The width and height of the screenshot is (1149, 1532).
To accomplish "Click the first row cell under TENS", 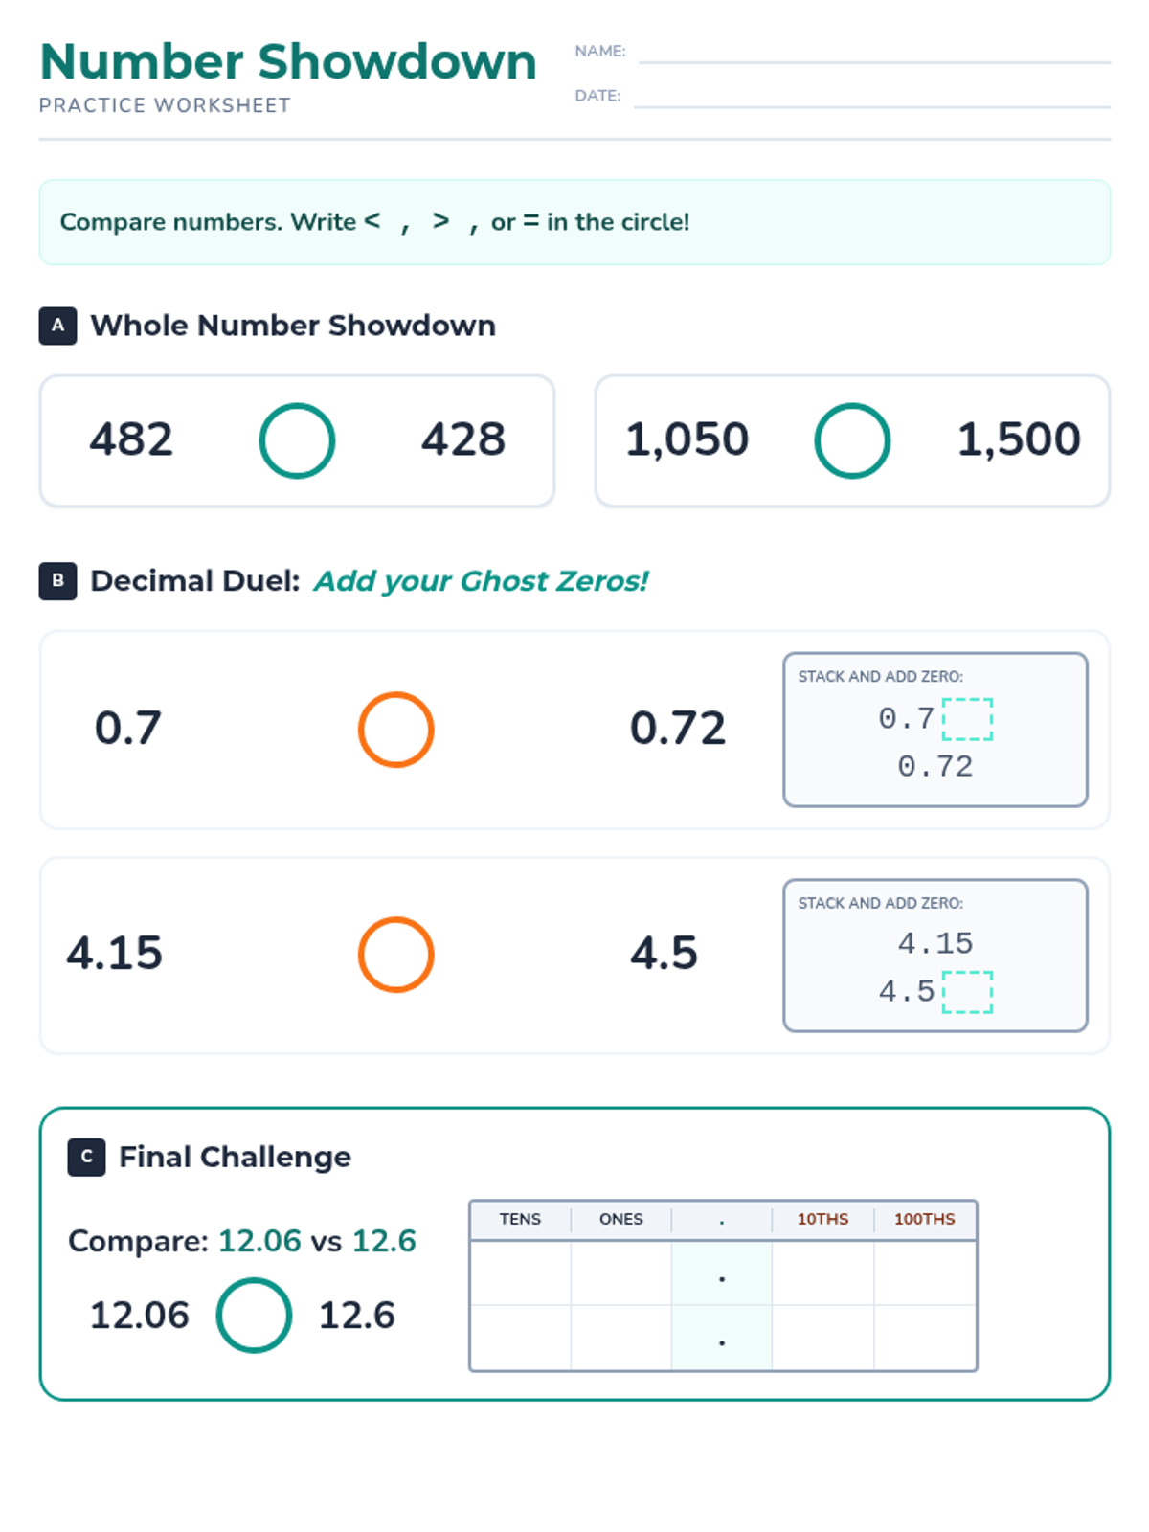I will (x=520, y=1273).
